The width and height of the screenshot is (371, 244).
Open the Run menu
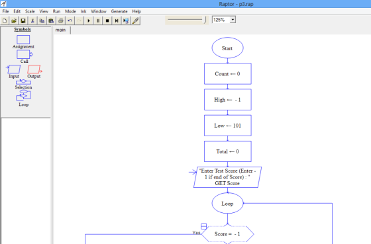pyautogui.click(x=56, y=11)
